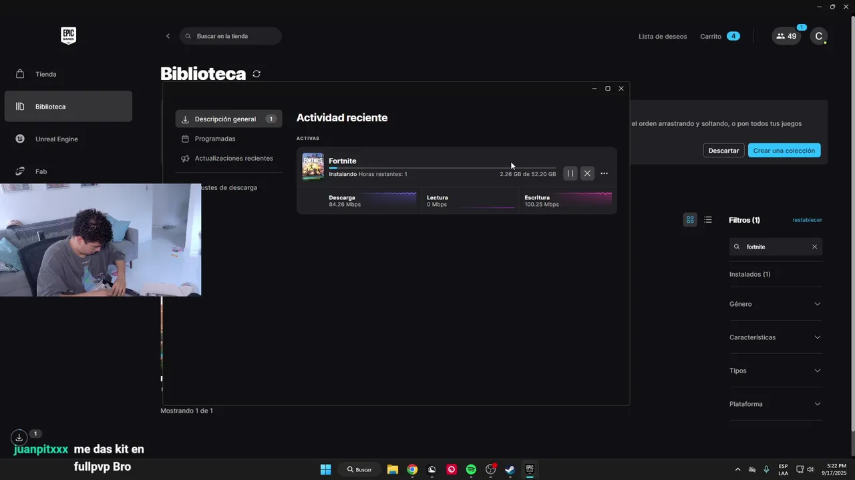The height and width of the screenshot is (480, 855).
Task: Open File Explorer from the taskbar
Action: [393, 469]
